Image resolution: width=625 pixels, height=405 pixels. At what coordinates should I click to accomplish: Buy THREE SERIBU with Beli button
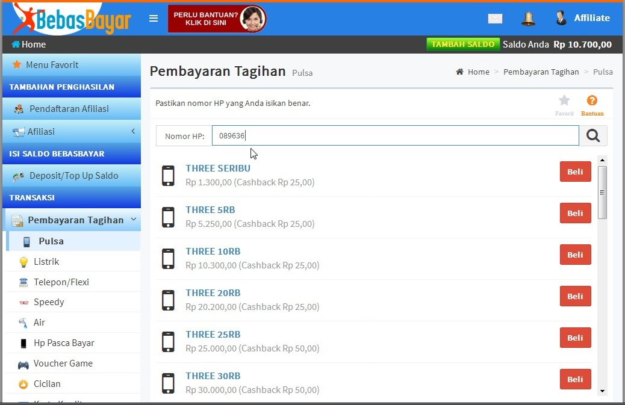pos(575,172)
